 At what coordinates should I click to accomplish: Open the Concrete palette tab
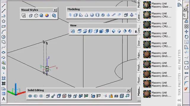(x=139, y=29)
